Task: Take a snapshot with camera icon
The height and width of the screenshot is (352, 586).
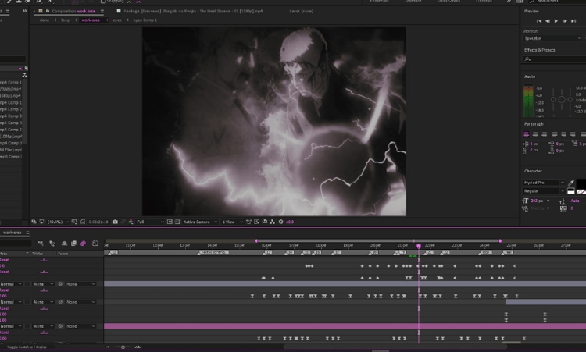Action: pyautogui.click(x=115, y=222)
